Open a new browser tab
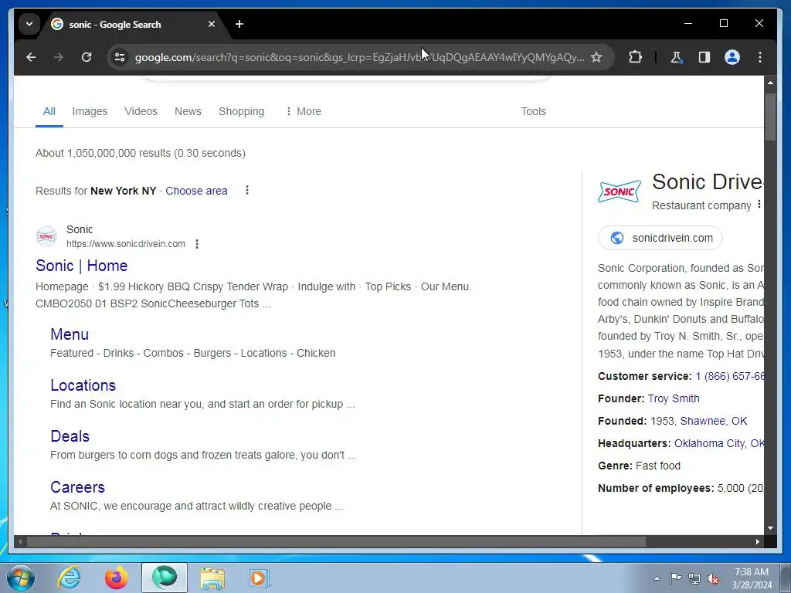 coord(239,24)
